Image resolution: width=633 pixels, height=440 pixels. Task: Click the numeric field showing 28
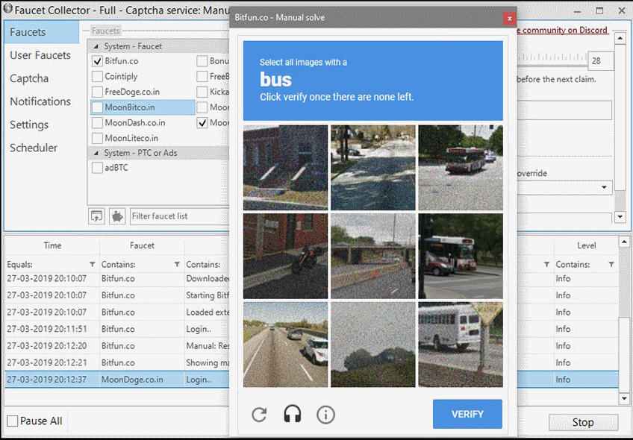tap(601, 61)
